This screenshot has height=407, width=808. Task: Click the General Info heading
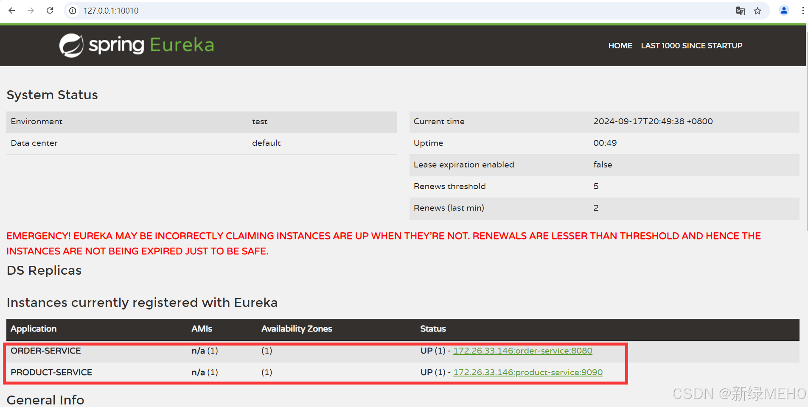click(45, 400)
